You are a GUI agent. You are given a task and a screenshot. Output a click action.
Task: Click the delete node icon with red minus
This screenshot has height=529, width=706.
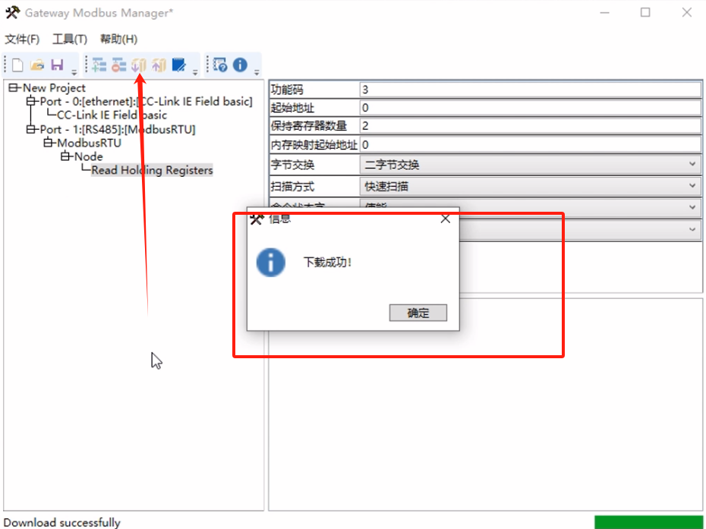(x=118, y=65)
